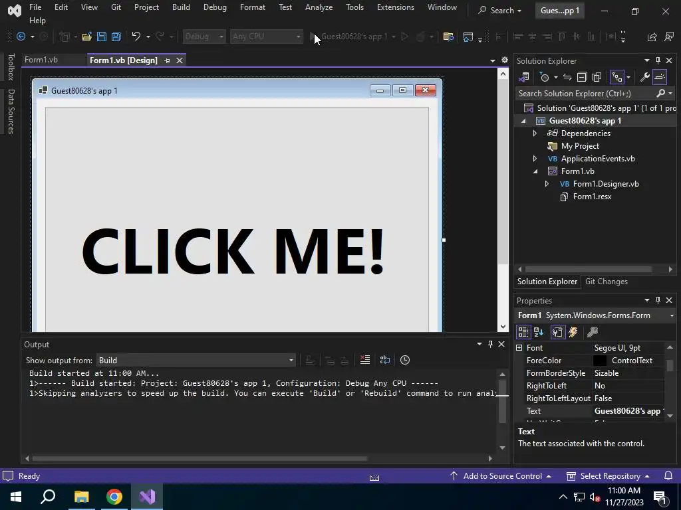This screenshot has height=510, width=681.
Task: Open design settings gear beside tab strip
Action: coord(504,60)
